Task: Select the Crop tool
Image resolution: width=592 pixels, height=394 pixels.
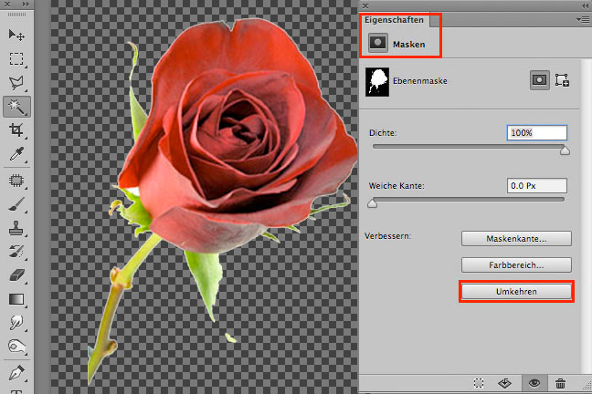Action: point(16,131)
